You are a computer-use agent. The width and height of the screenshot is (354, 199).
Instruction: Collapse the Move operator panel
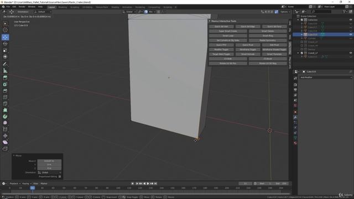14,156
